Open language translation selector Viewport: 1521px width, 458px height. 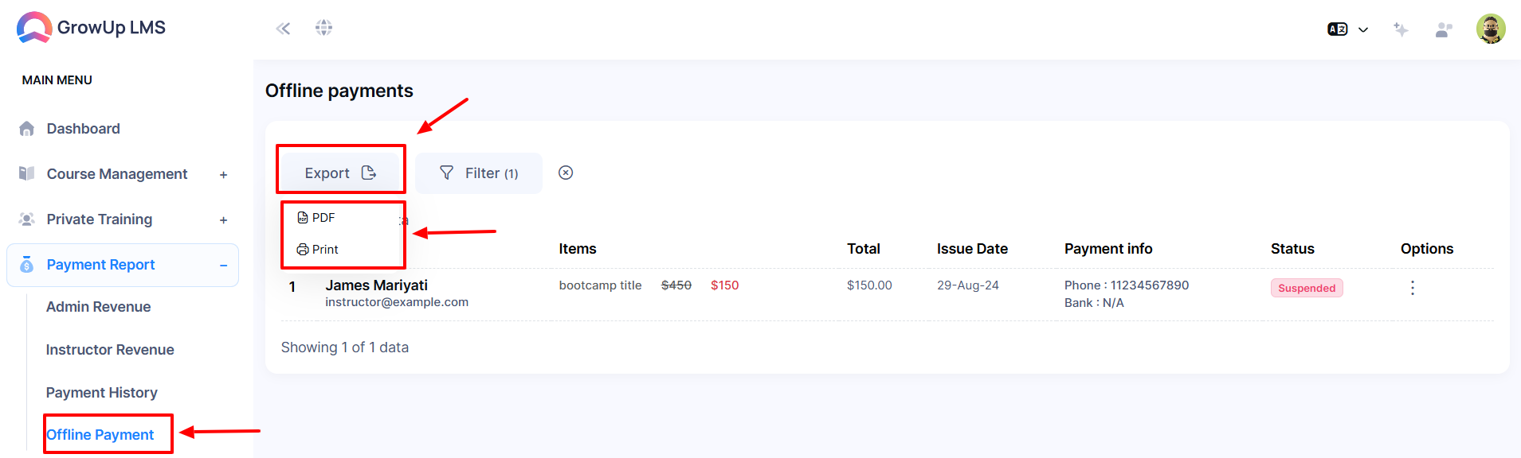click(x=1347, y=29)
